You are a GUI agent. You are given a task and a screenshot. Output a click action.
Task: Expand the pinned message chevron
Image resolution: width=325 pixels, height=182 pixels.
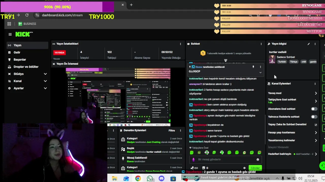click(260, 73)
